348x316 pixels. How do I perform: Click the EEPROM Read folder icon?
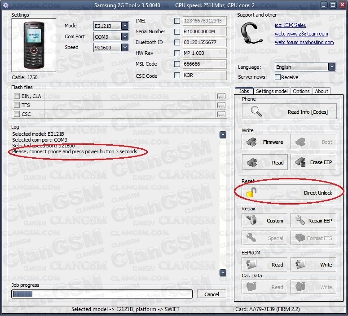coord(251,264)
